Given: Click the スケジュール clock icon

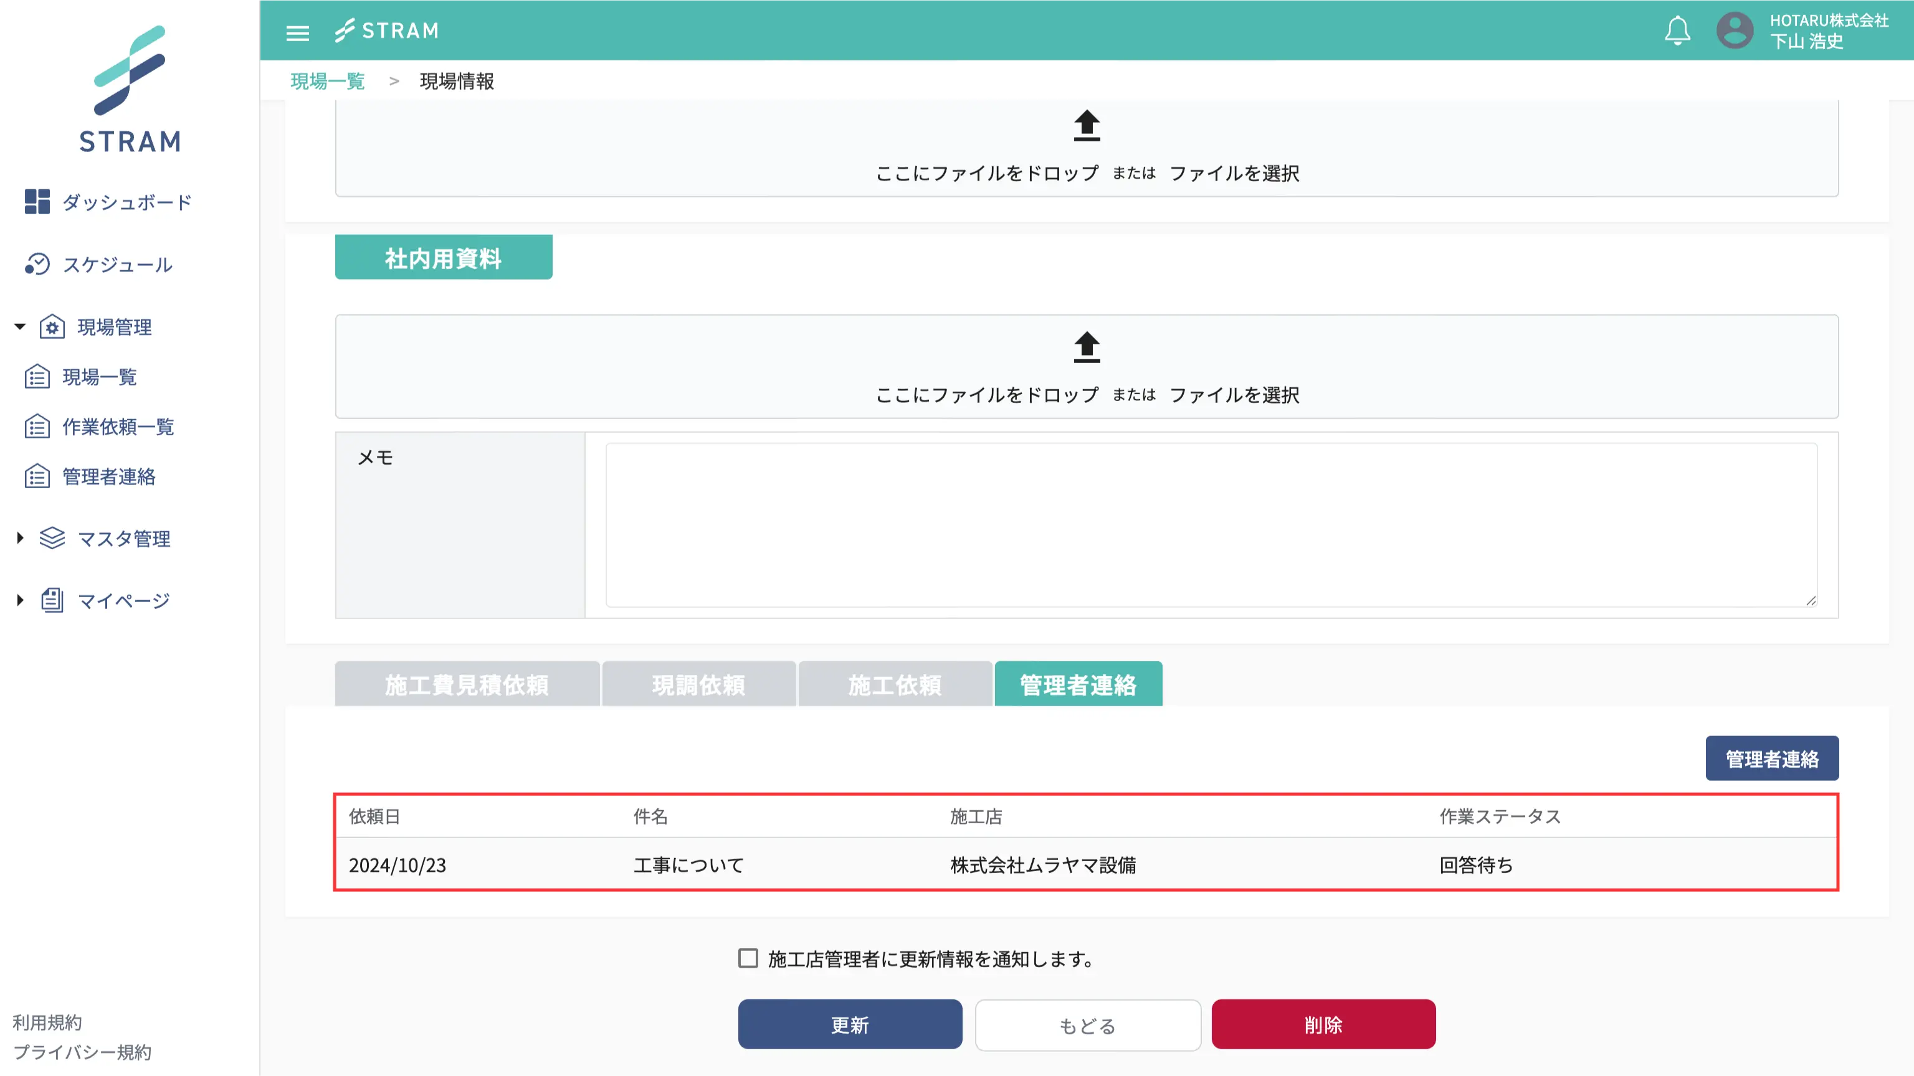Looking at the screenshot, I should point(38,265).
